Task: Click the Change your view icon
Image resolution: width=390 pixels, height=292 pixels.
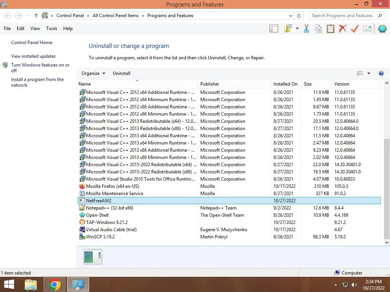Action: [360, 73]
